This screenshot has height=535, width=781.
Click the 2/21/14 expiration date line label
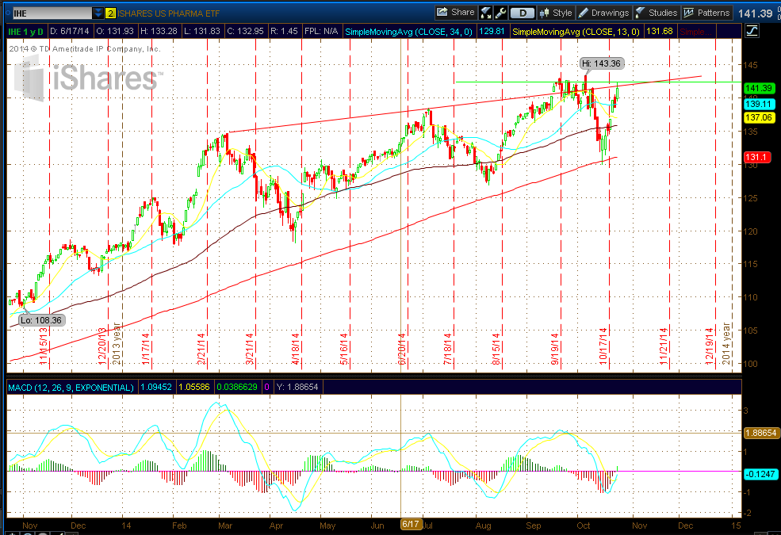(x=201, y=350)
